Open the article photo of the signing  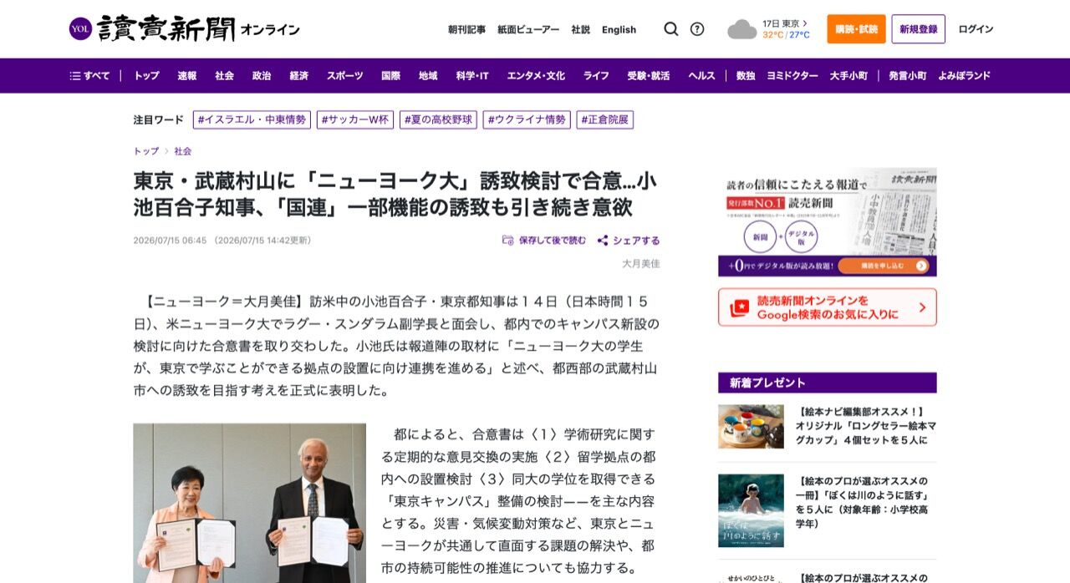pyautogui.click(x=249, y=503)
